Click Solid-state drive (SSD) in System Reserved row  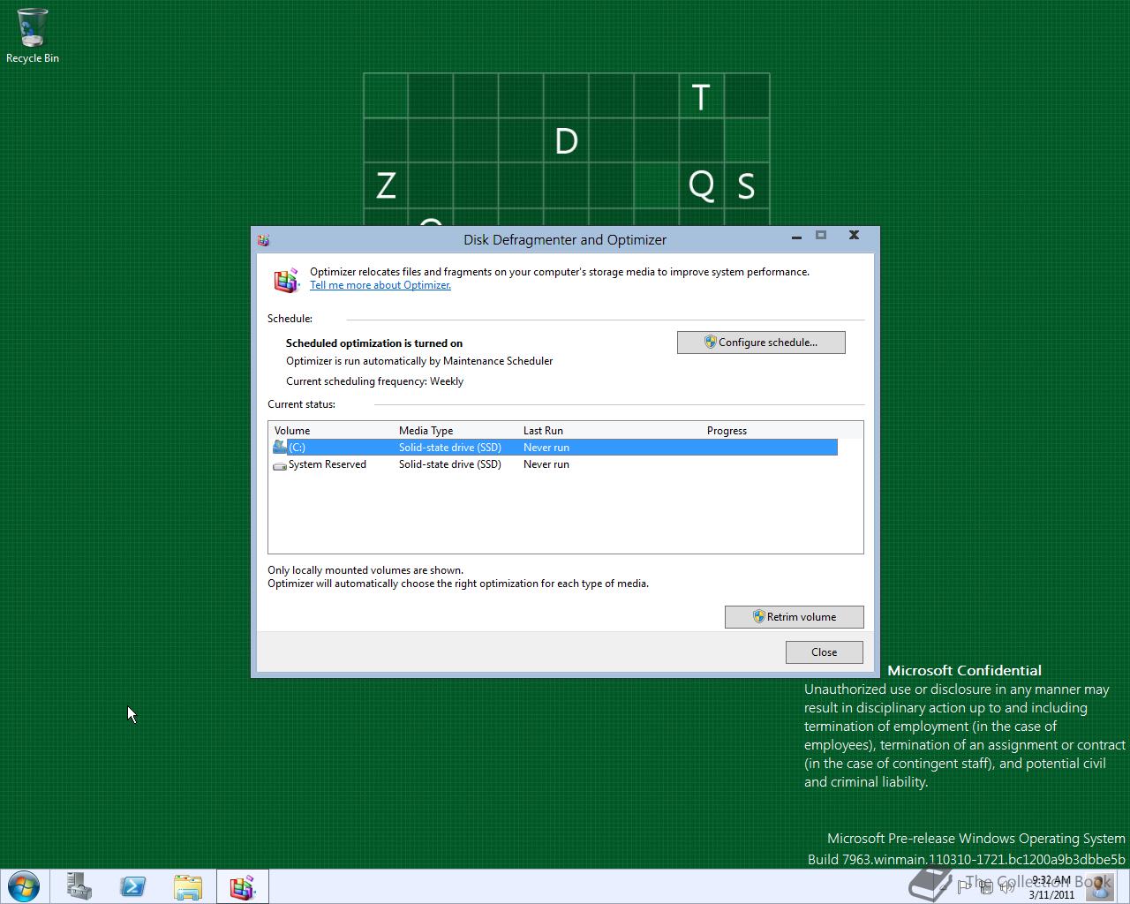pyautogui.click(x=450, y=464)
